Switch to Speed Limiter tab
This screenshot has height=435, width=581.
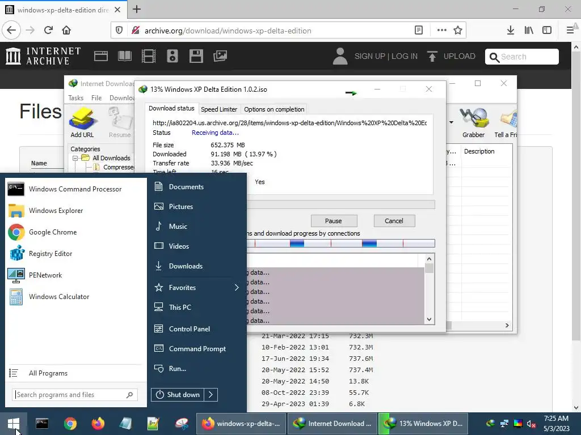[219, 109]
